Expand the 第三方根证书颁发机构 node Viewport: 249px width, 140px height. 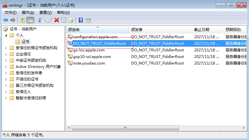tap(6, 86)
